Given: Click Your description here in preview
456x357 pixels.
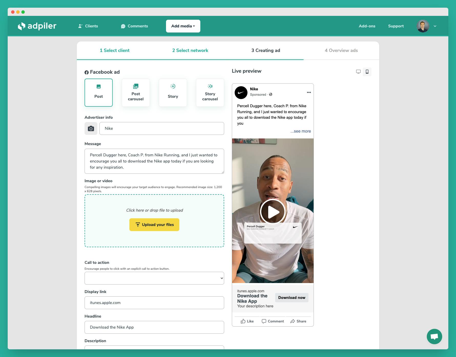Looking at the screenshot, I should click(255, 306).
